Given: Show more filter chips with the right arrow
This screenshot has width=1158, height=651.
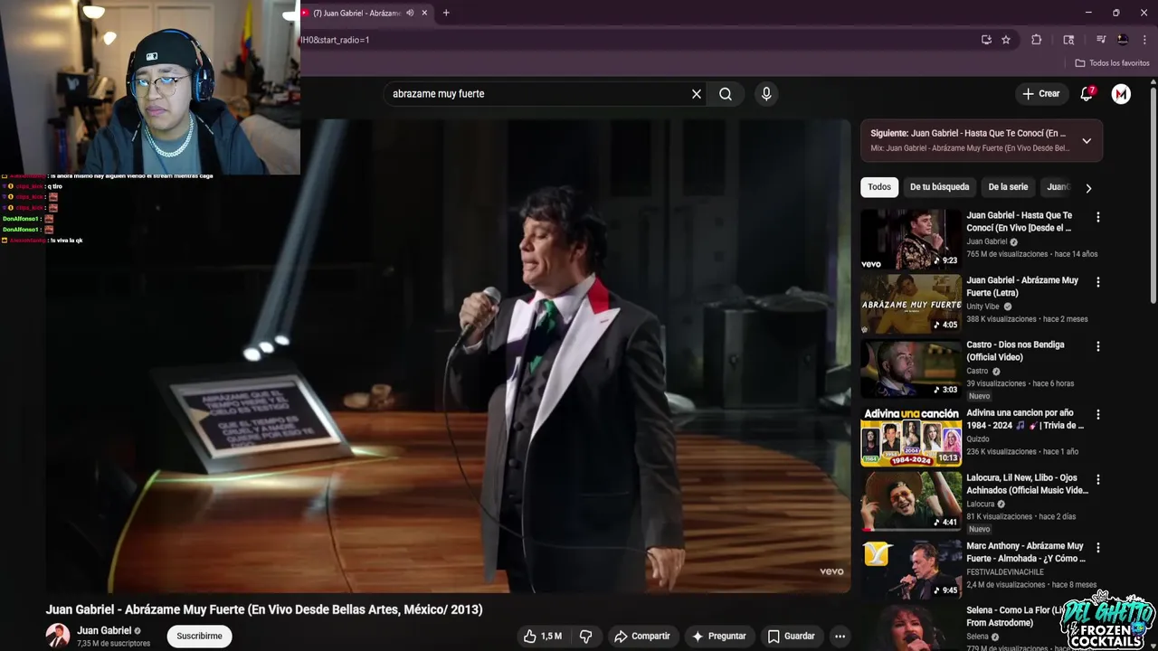Looking at the screenshot, I should pyautogui.click(x=1088, y=188).
